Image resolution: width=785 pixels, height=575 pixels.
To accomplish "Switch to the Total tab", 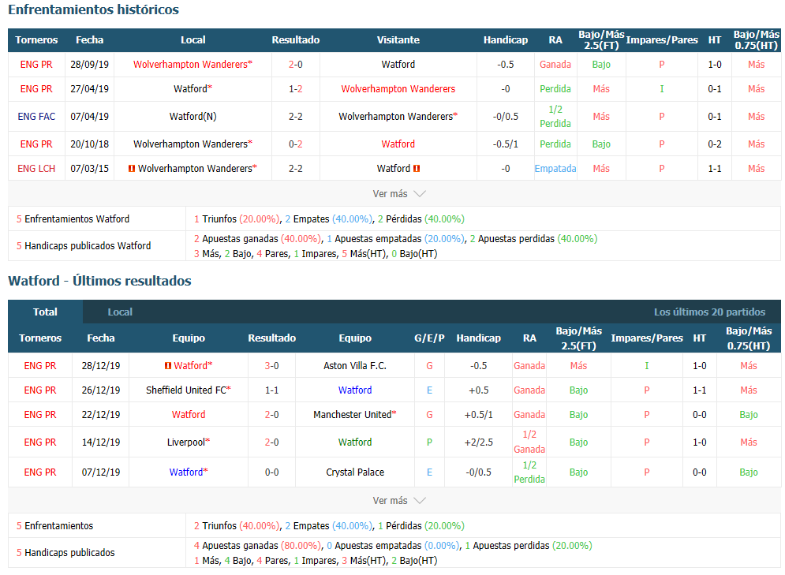I will coord(45,312).
